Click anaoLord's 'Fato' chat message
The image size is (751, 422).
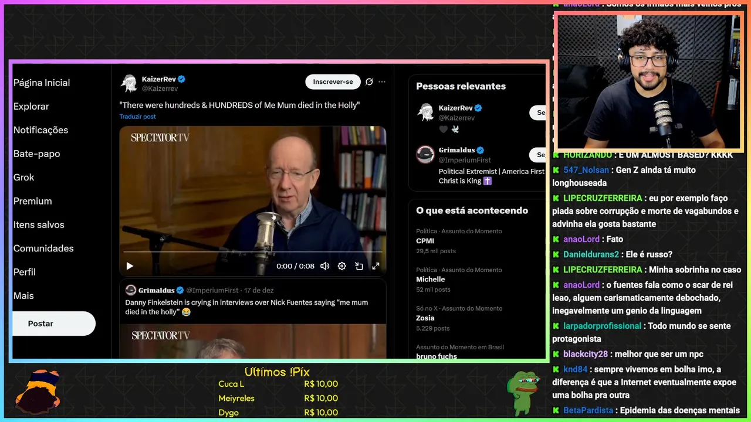pos(614,239)
